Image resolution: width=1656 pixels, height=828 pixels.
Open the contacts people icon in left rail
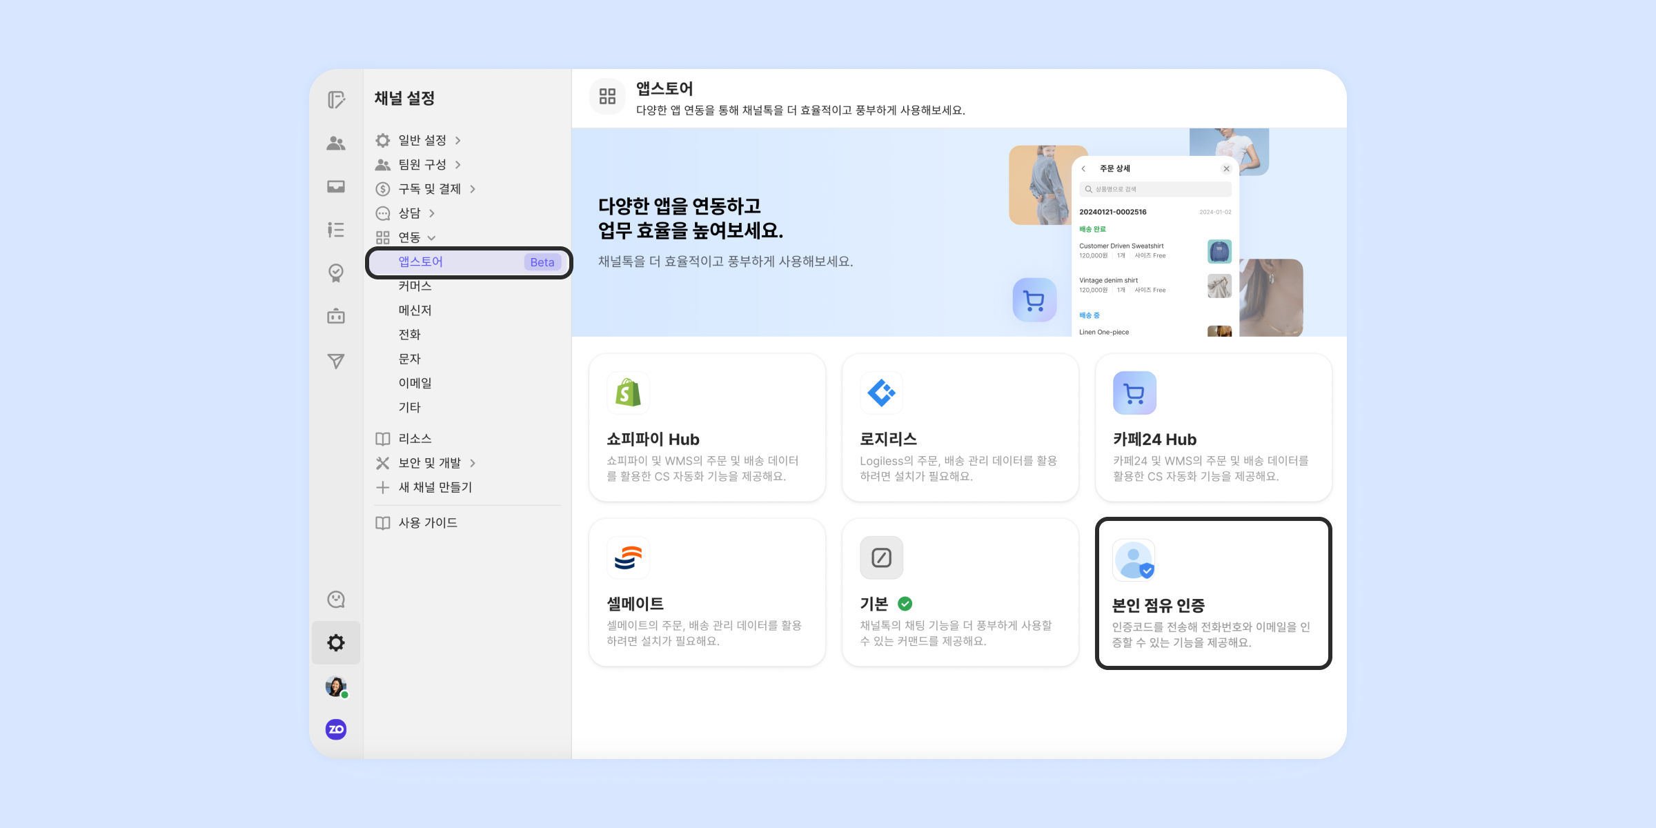pos(336,143)
